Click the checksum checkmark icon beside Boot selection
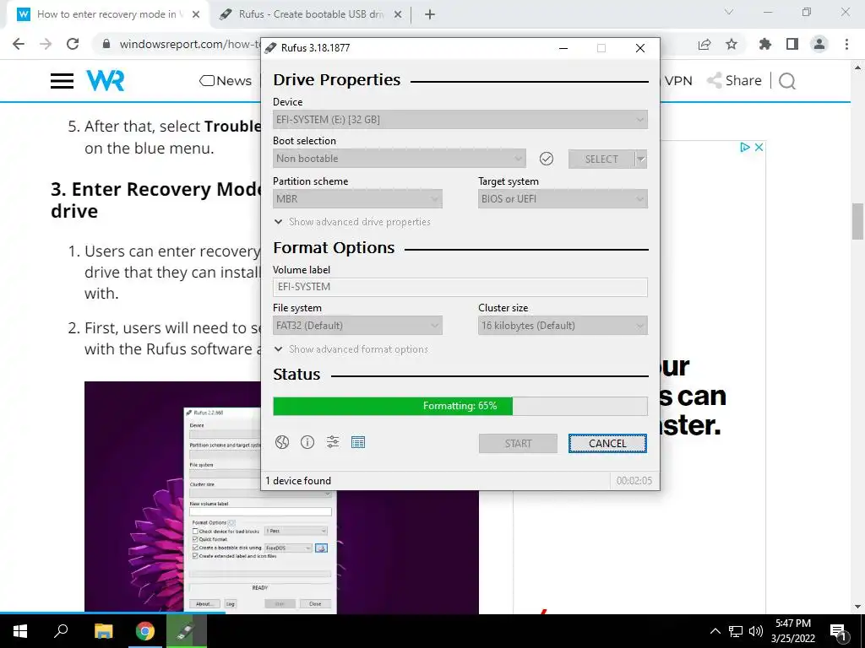Image resolution: width=865 pixels, height=648 pixels. coord(547,159)
